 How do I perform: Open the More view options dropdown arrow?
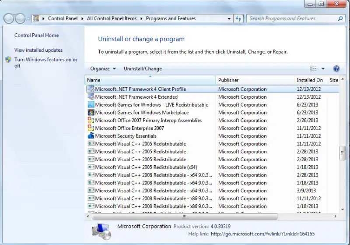click(323, 69)
